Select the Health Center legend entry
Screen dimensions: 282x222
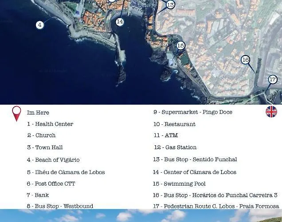[50, 124]
